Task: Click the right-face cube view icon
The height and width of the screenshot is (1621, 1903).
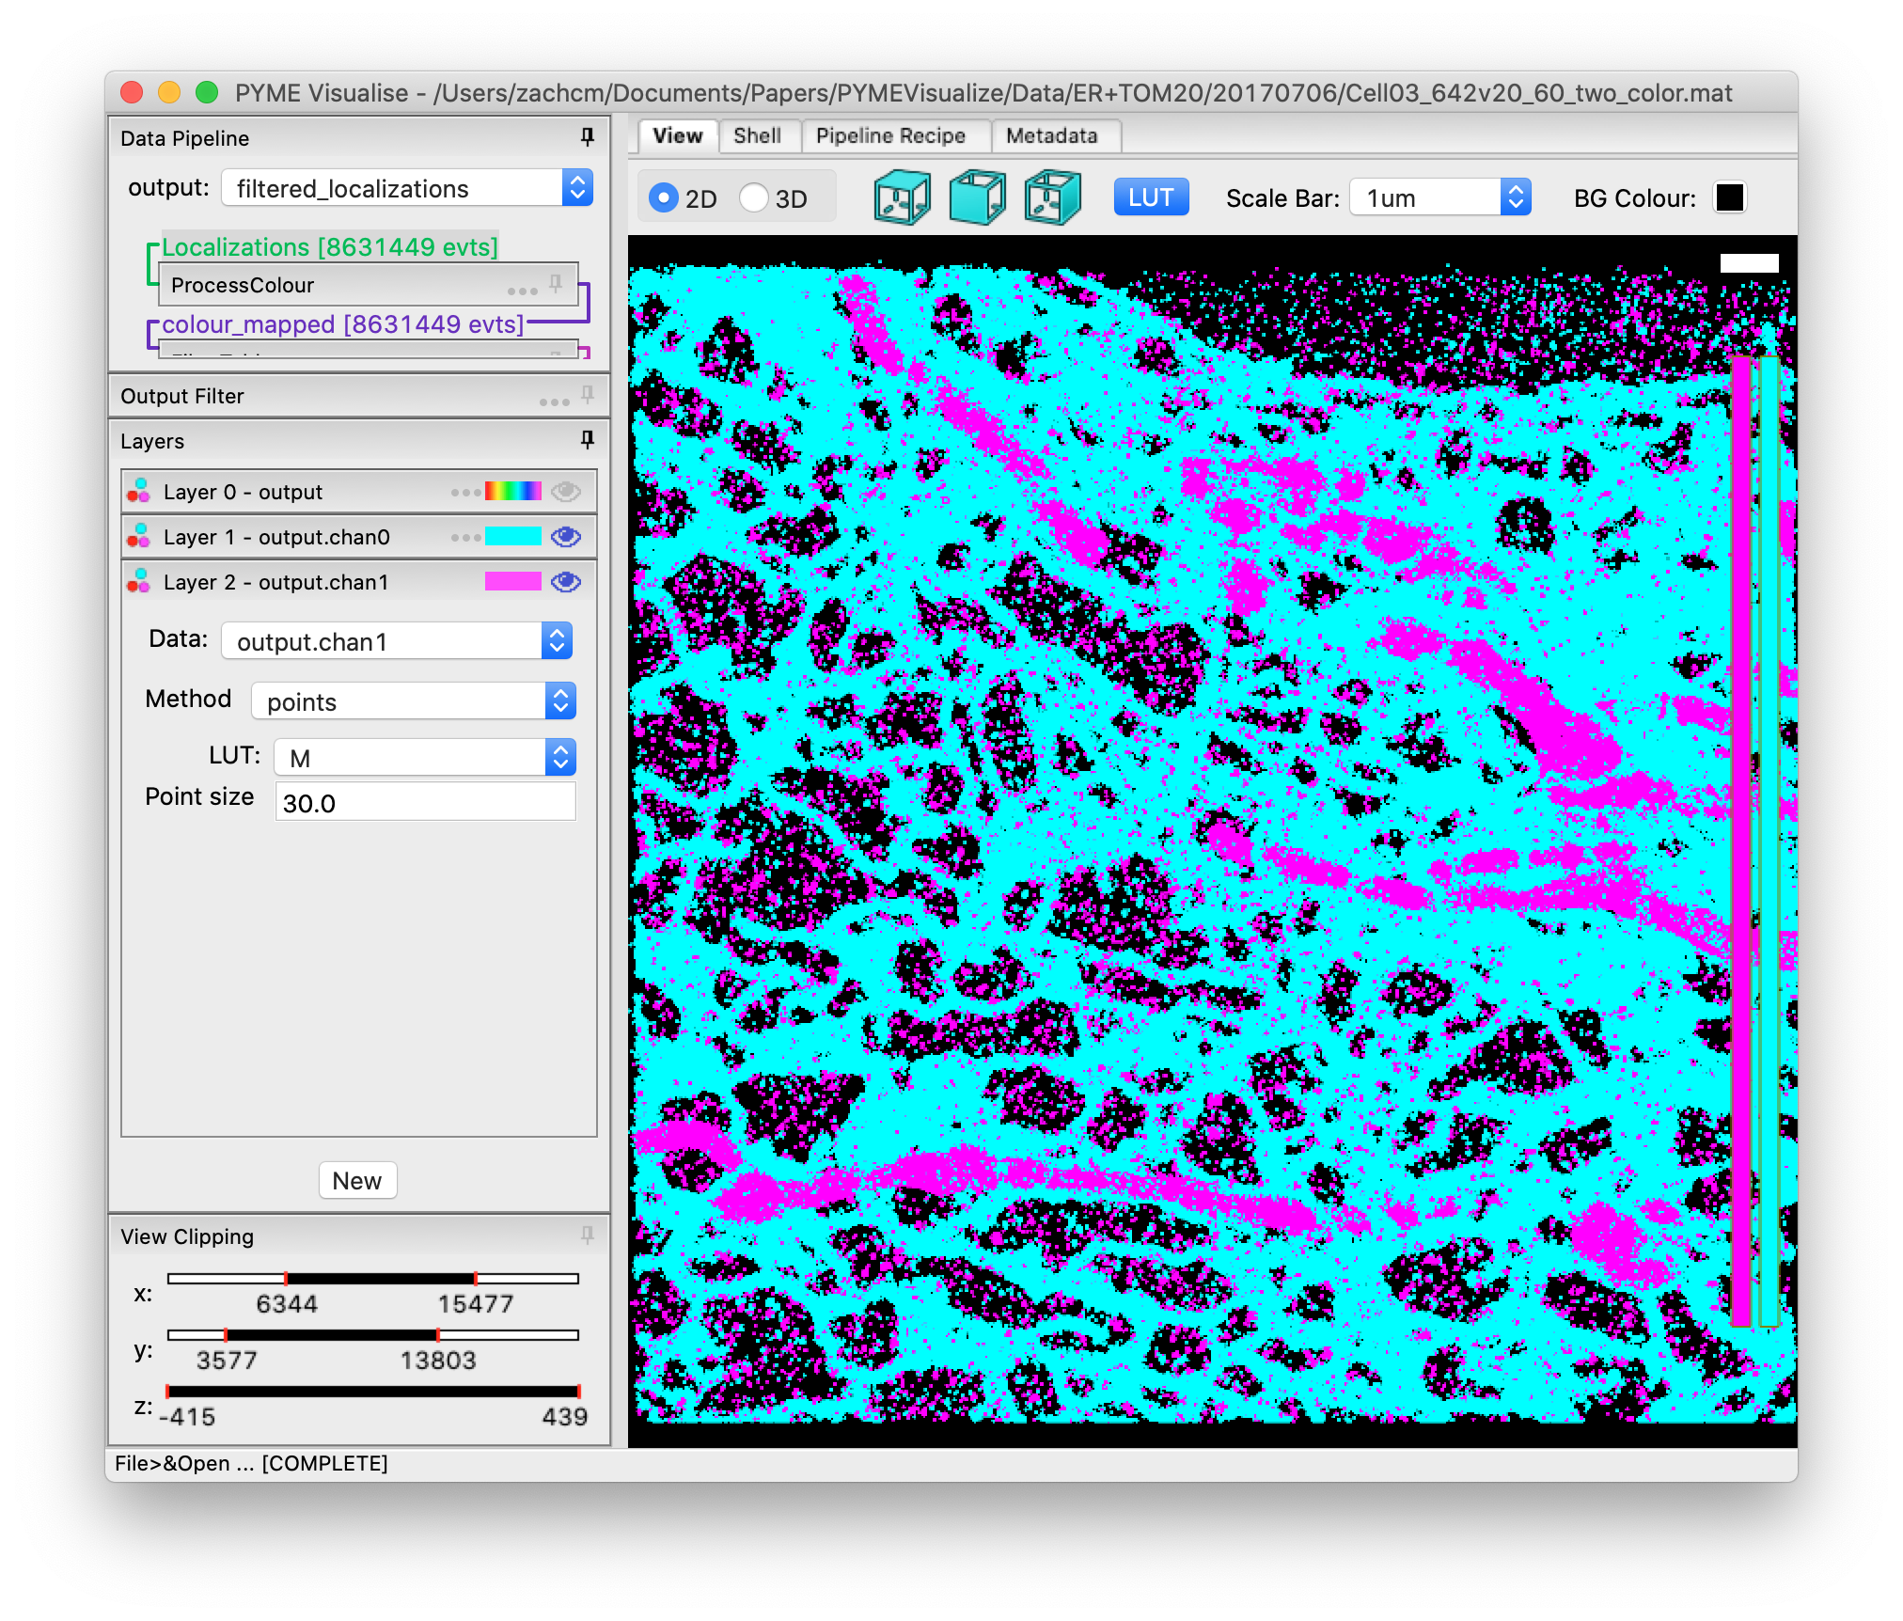Action: (1052, 197)
